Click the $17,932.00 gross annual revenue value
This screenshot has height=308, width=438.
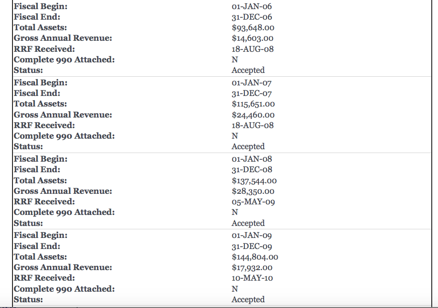coord(252,267)
